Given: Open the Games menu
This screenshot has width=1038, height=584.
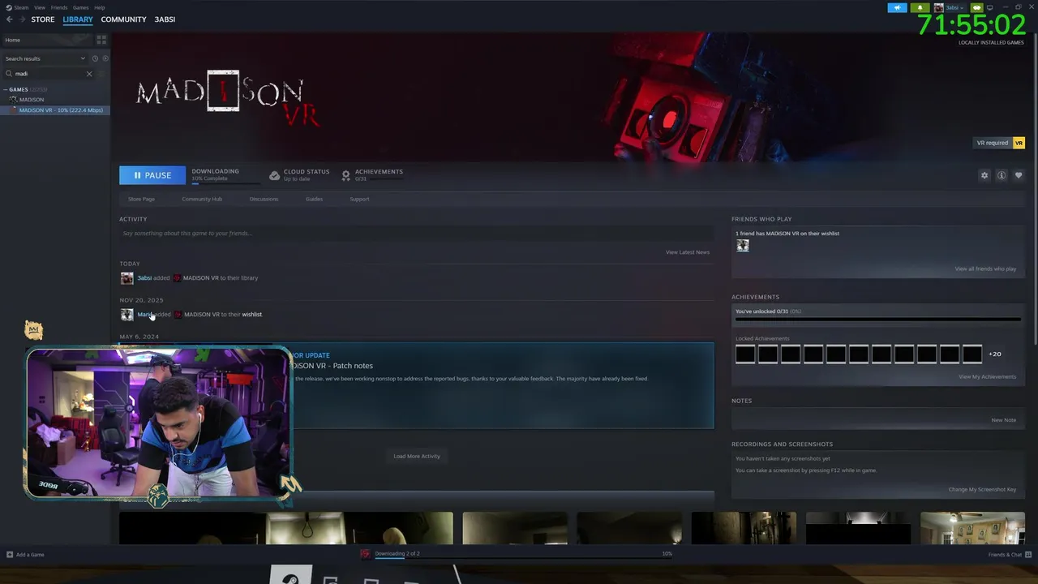Looking at the screenshot, I should 80,7.
